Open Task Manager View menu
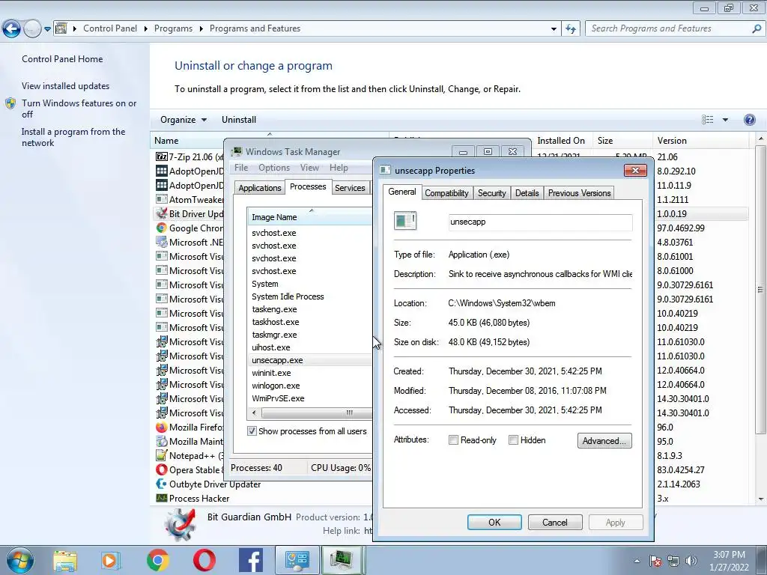Viewport: 767px width, 575px height. (309, 168)
